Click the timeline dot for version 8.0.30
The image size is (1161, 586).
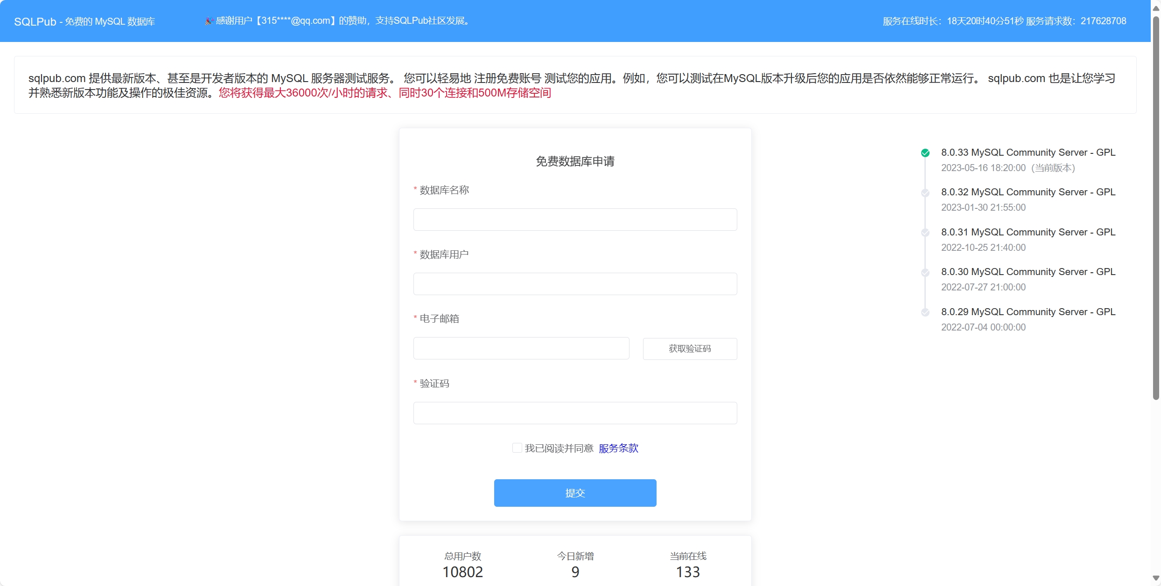925,272
